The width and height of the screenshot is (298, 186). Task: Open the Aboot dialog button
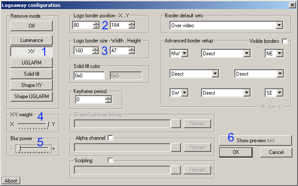pyautogui.click(x=11, y=181)
